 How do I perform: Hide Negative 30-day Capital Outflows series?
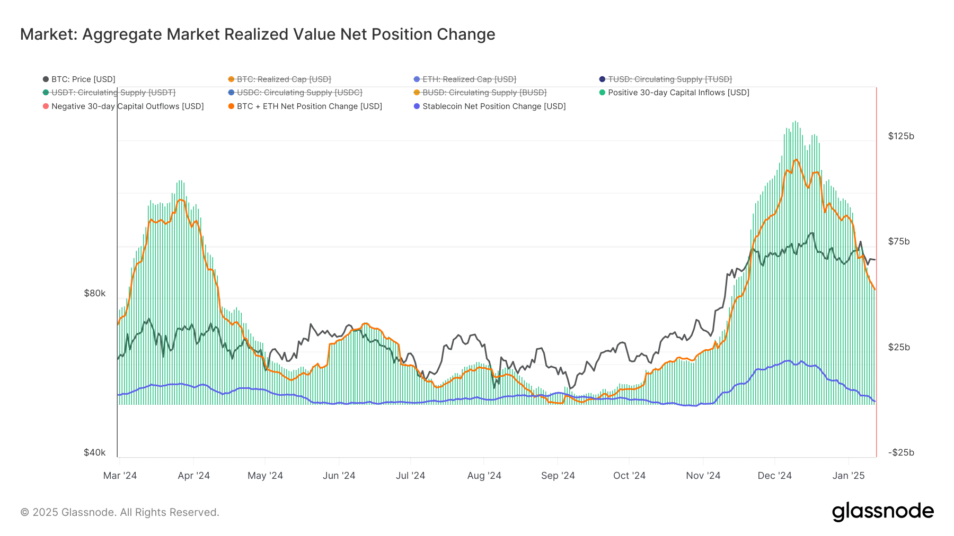(123, 106)
